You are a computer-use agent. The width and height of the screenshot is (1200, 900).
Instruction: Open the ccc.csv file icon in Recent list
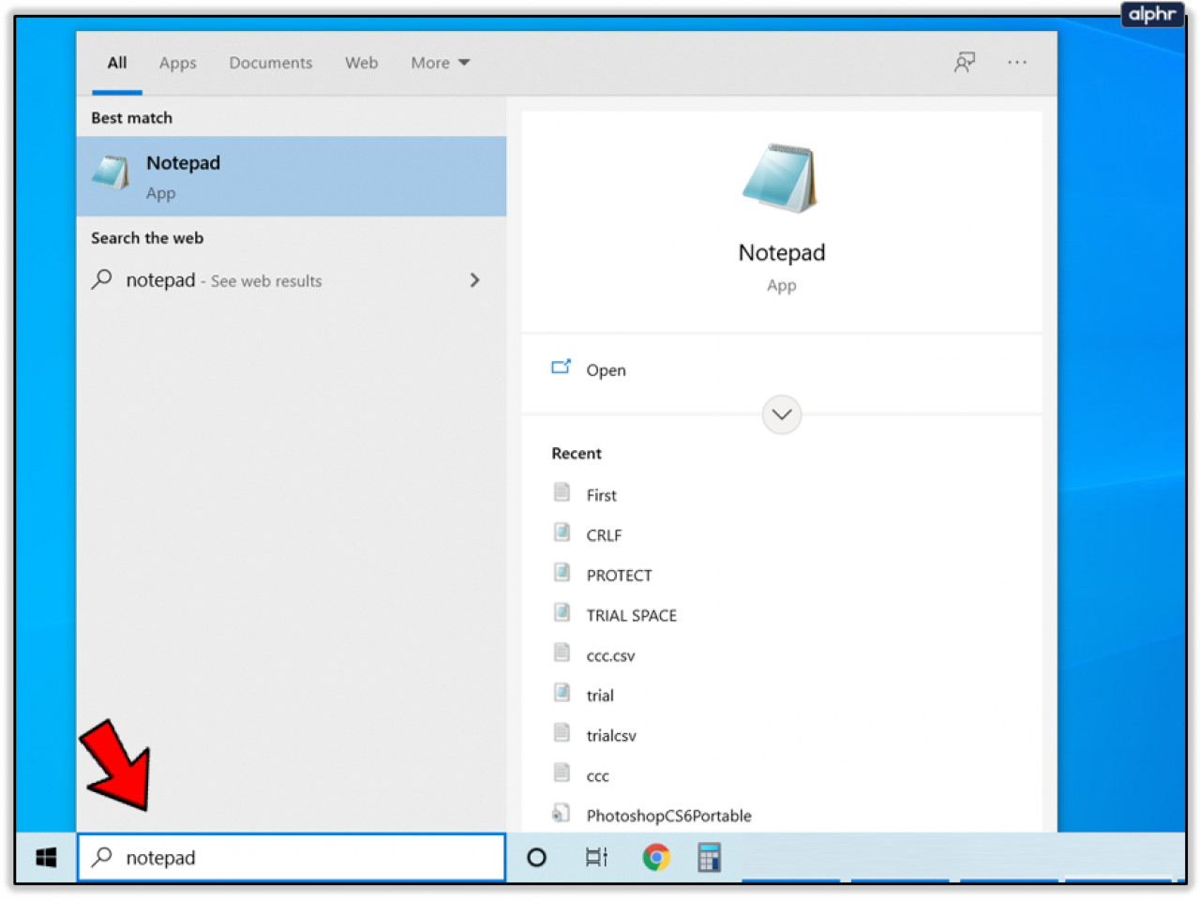[562, 652]
